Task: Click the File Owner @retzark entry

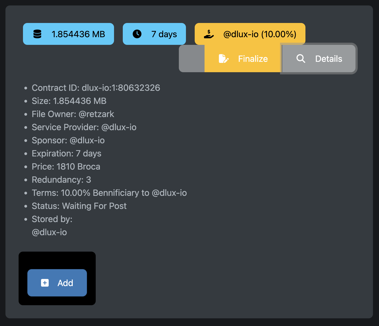Action: click(73, 114)
